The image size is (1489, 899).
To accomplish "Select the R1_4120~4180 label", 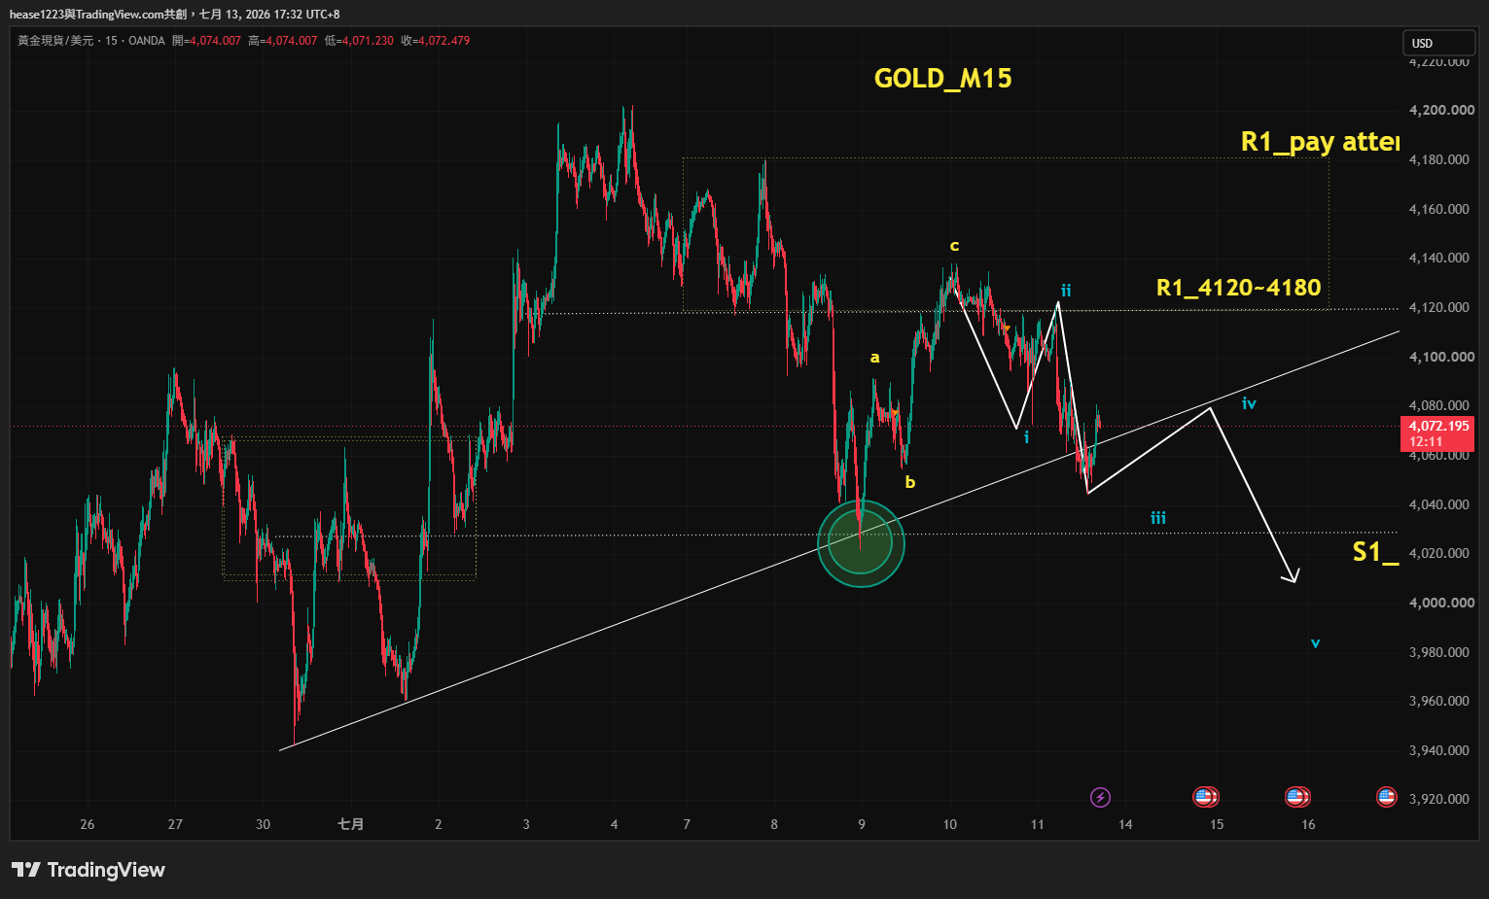I will [1238, 288].
